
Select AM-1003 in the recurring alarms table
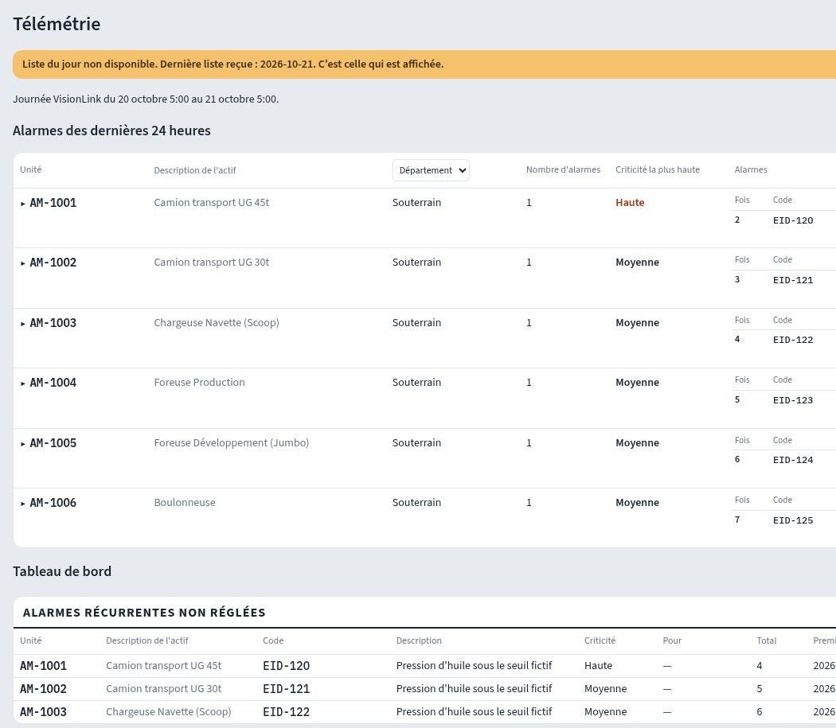point(43,711)
